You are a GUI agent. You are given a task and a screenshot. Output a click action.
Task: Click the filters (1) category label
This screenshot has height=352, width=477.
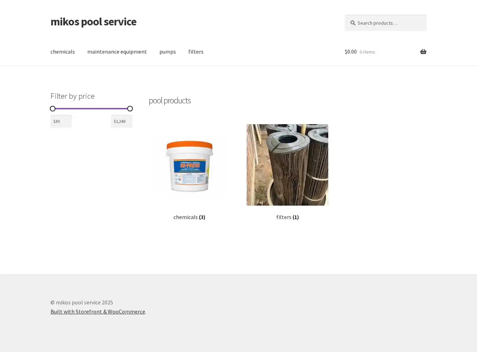point(287,217)
